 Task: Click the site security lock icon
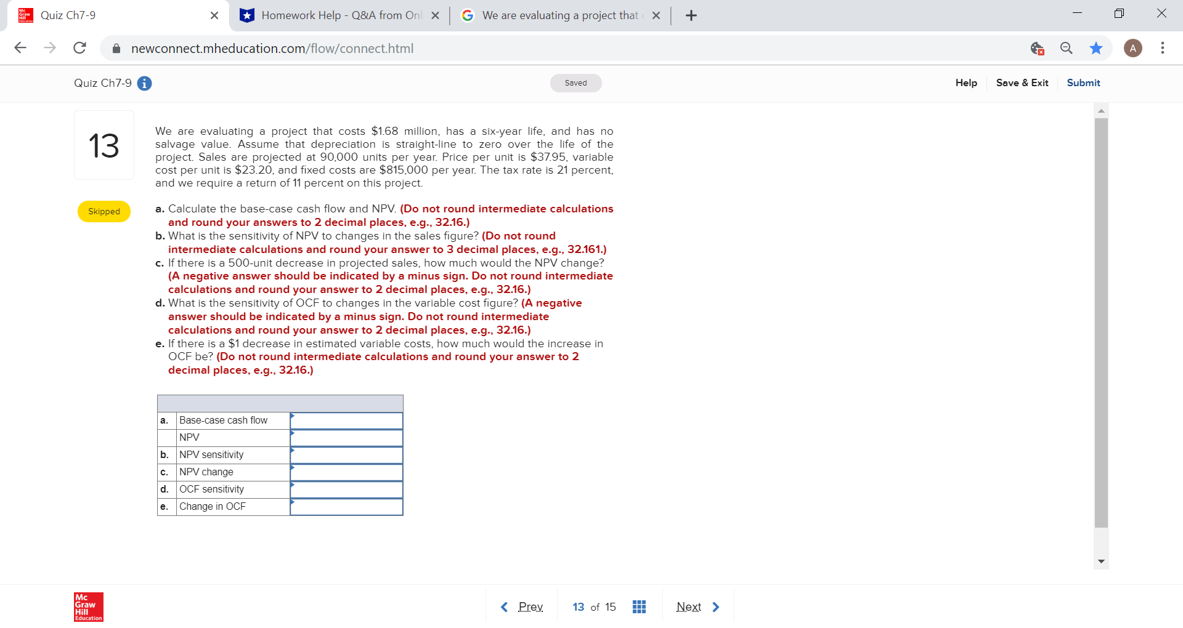(116, 48)
